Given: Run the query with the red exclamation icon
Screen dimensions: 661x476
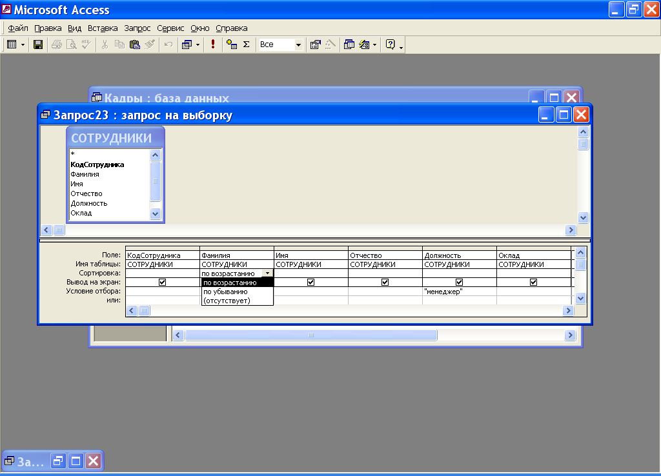Looking at the screenshot, I should (213, 45).
